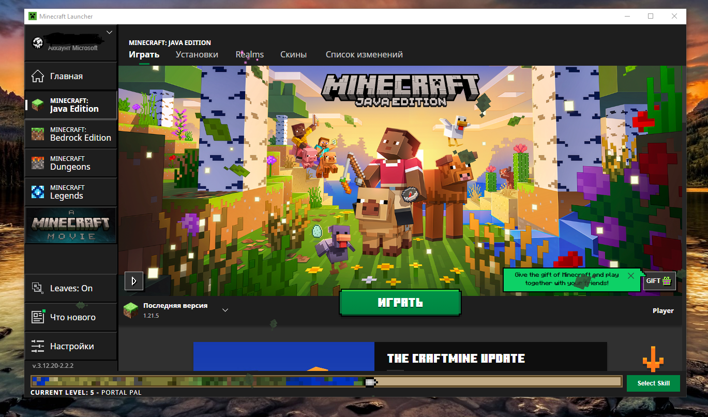Open Что нового news section
Image resolution: width=708 pixels, height=417 pixels.
[x=71, y=317]
